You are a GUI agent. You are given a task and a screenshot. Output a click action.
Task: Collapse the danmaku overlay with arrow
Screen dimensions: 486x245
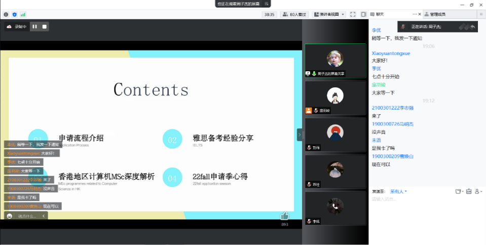coord(43,216)
